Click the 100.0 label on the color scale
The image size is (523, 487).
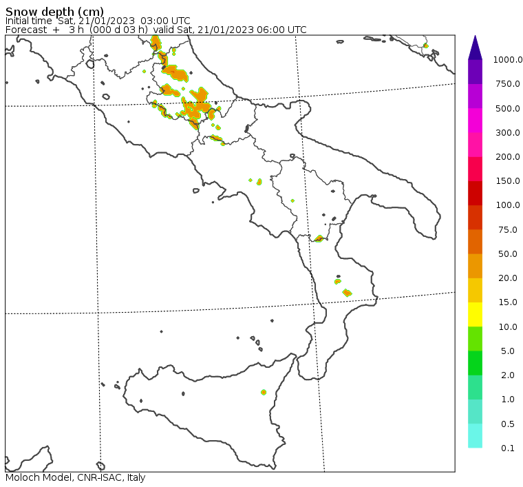[508, 205]
